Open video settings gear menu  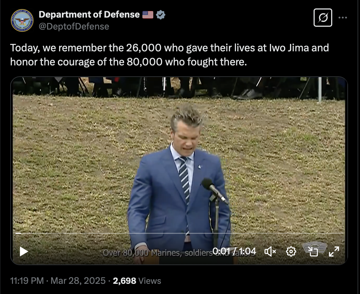291,251
